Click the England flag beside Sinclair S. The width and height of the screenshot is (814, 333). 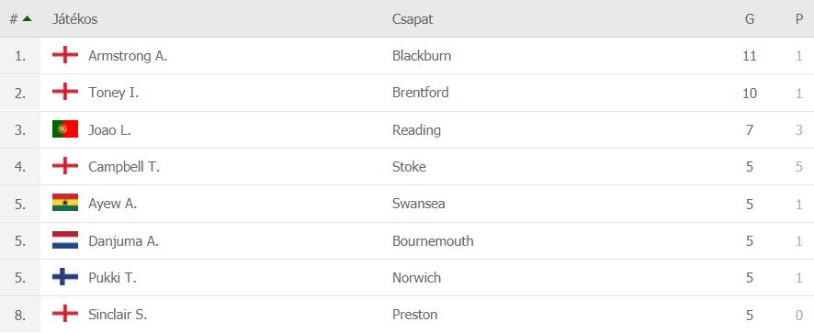click(65, 314)
